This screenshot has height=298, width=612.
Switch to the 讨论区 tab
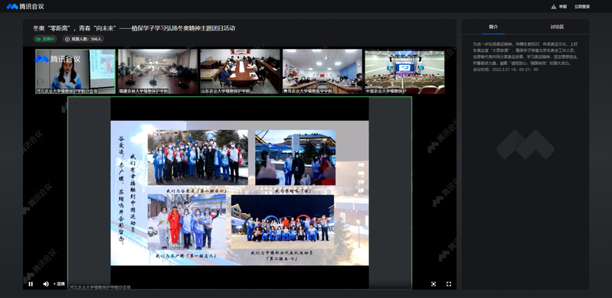pos(557,27)
